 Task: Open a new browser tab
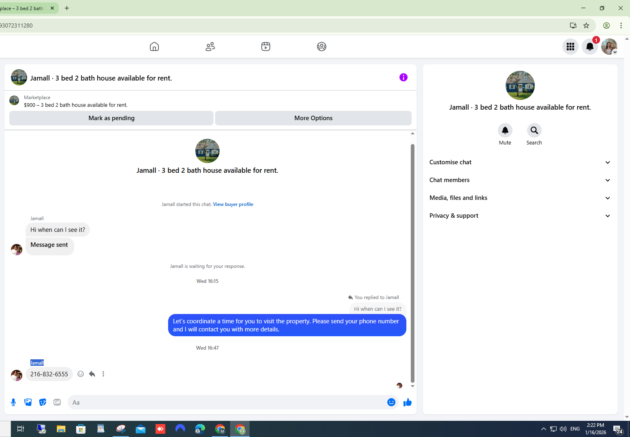(x=67, y=8)
